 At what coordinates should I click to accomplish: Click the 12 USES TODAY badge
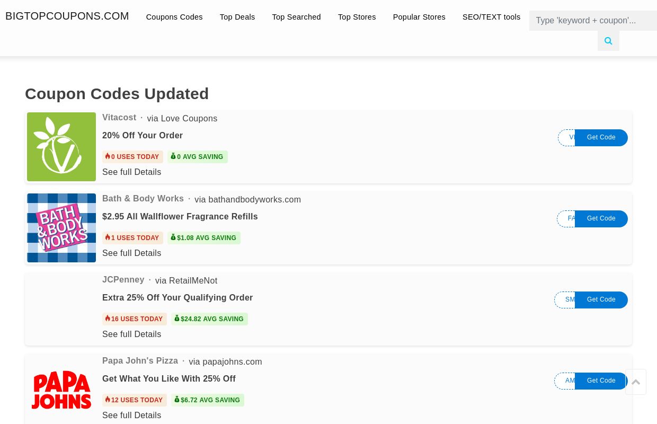(135, 400)
